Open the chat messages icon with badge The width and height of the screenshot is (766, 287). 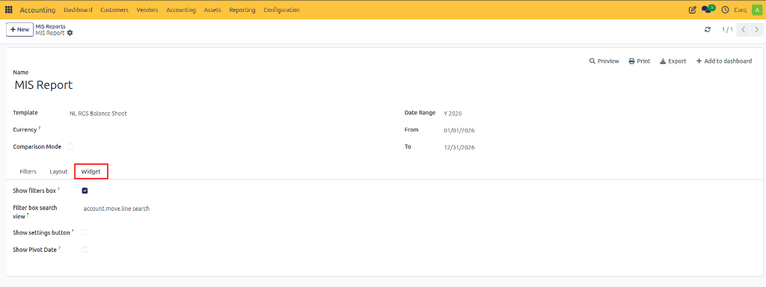[708, 9]
